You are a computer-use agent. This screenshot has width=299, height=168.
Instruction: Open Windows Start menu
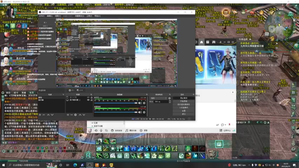coord(3,165)
